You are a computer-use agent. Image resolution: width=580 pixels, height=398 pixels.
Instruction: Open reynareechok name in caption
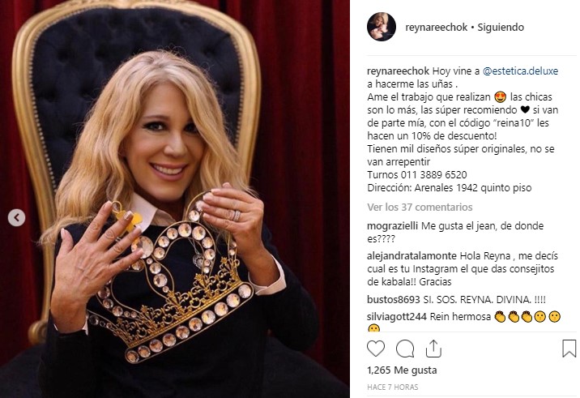(x=398, y=71)
